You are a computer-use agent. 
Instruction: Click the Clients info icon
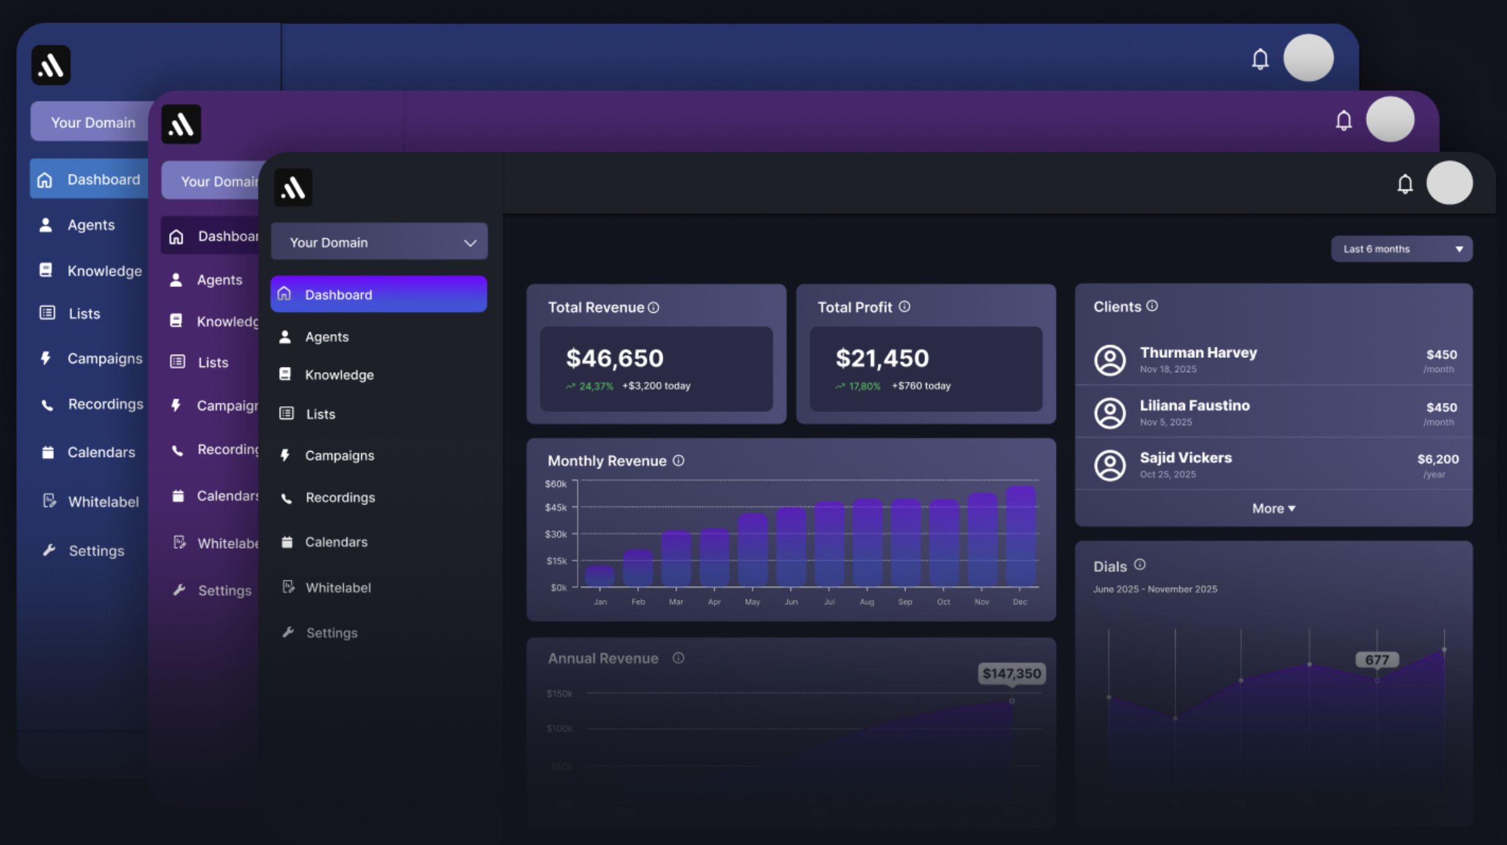pyautogui.click(x=1152, y=306)
